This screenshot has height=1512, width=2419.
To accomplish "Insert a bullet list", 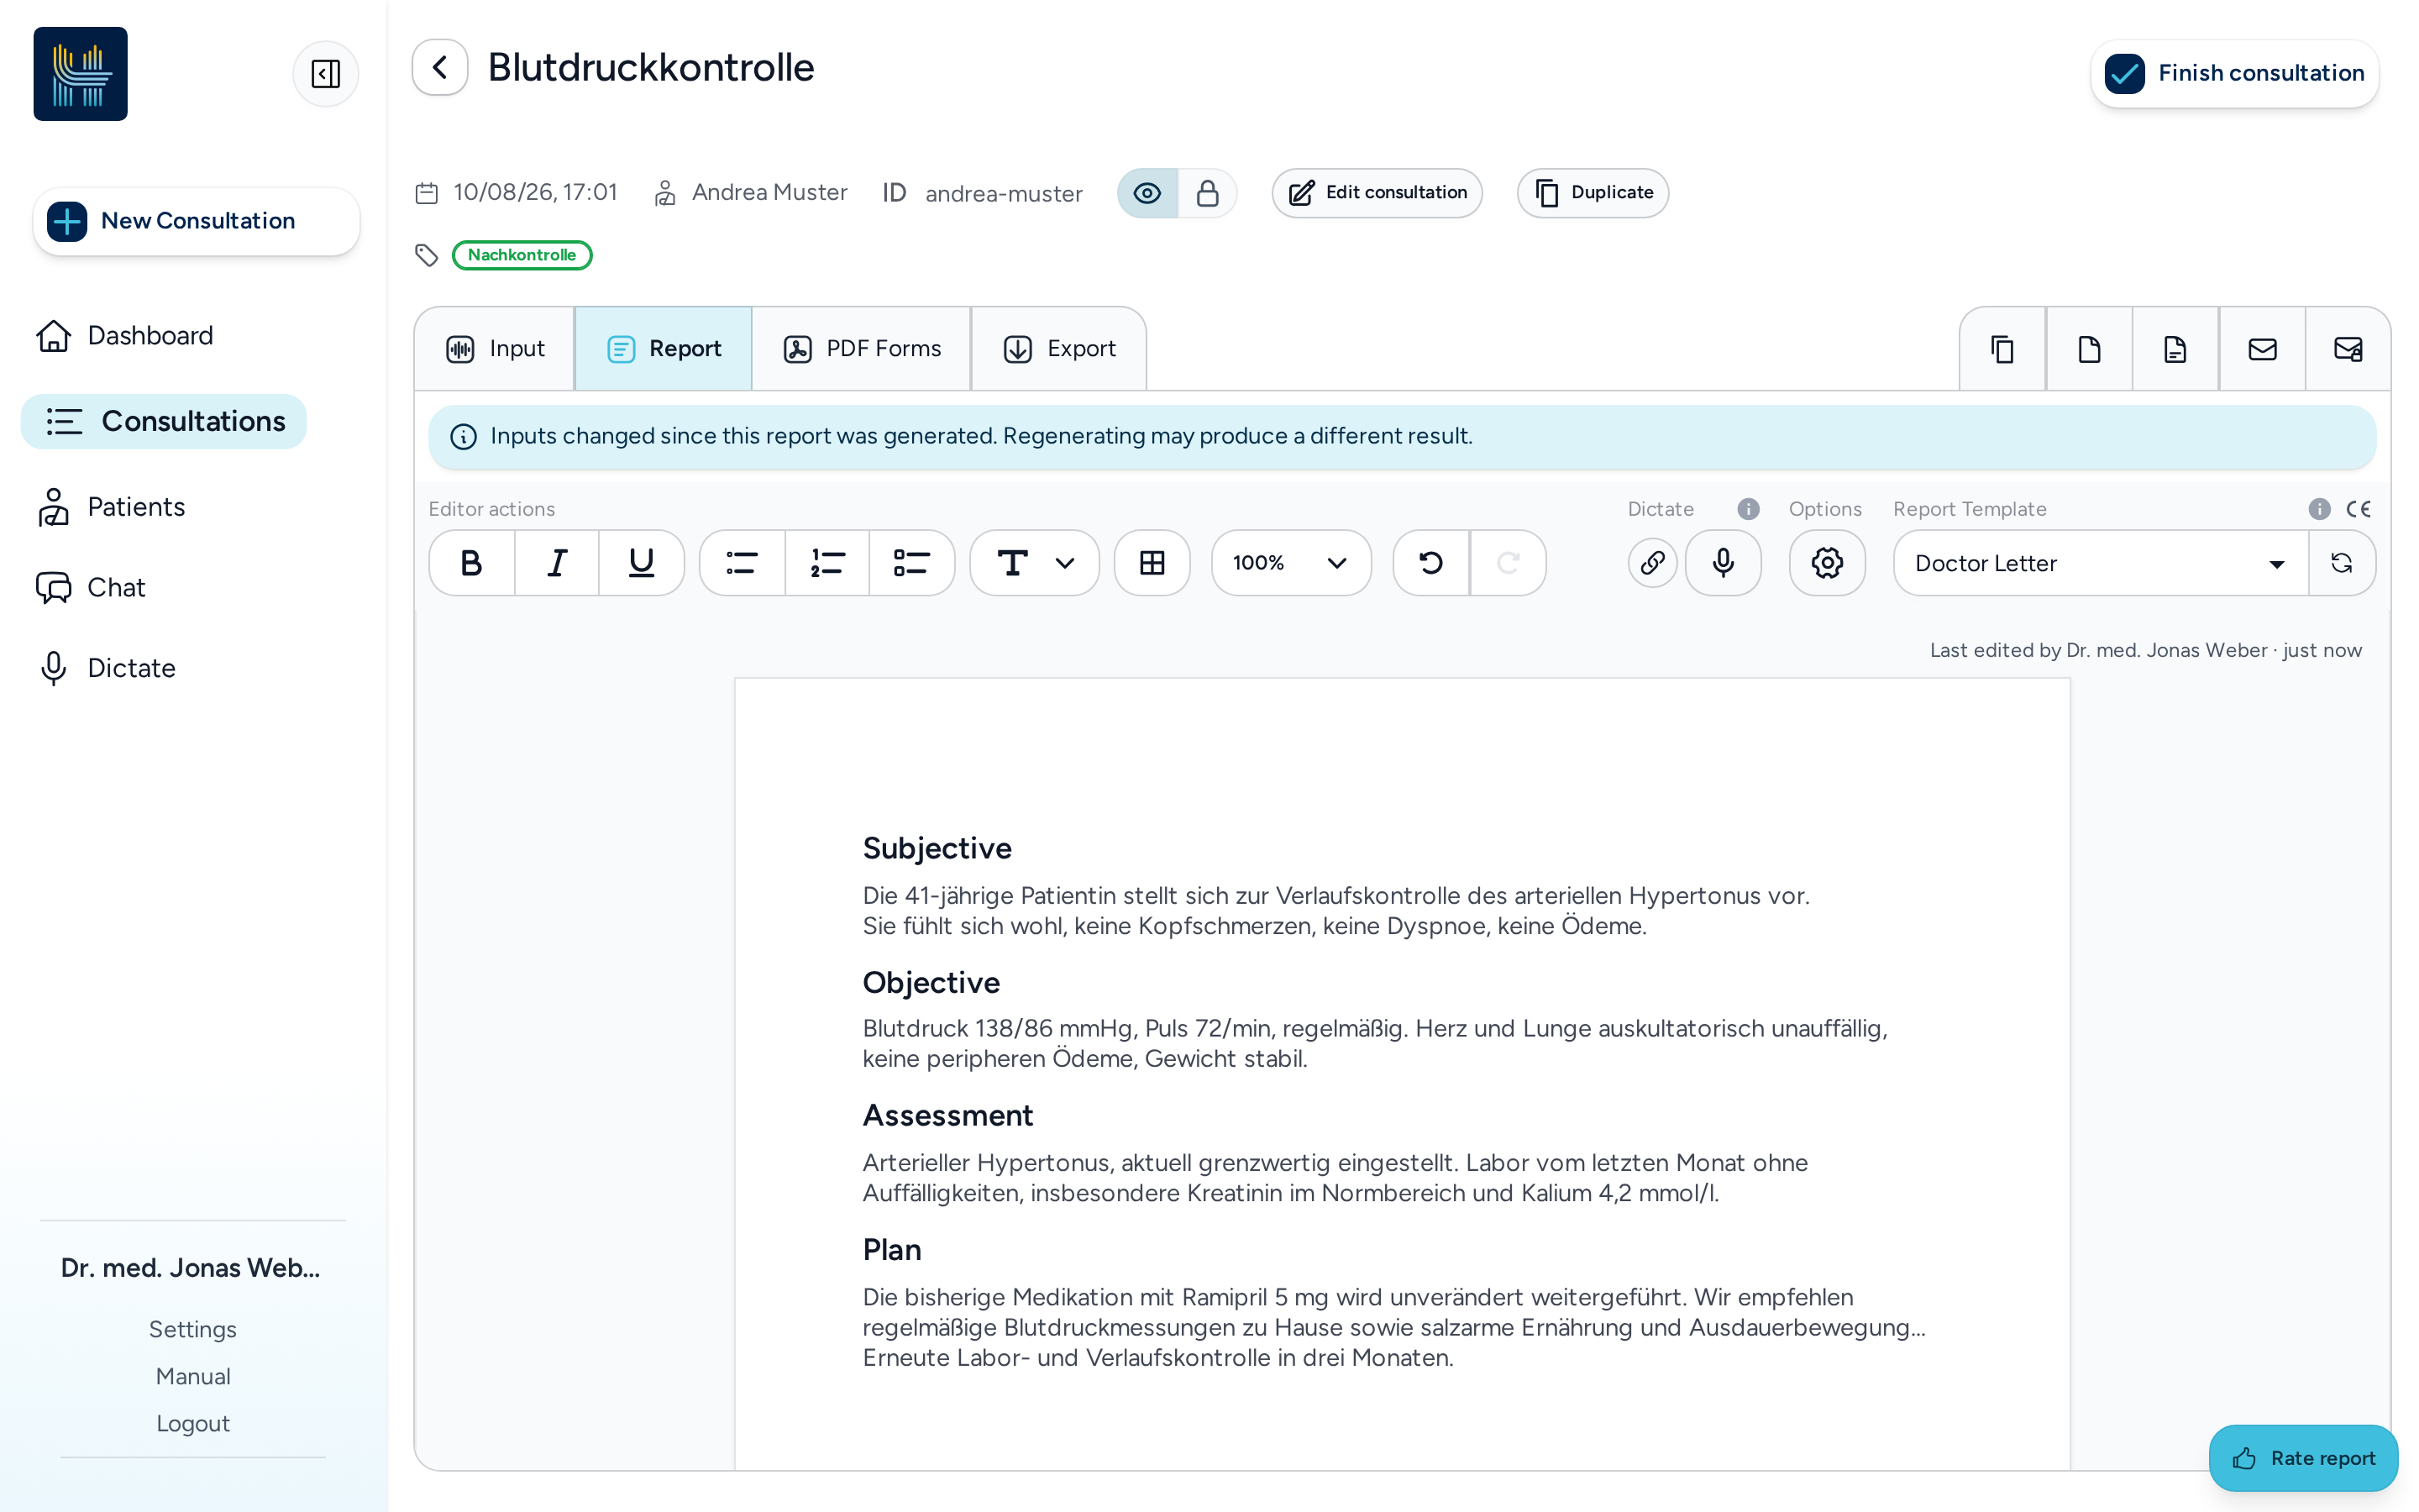I will pos(742,563).
